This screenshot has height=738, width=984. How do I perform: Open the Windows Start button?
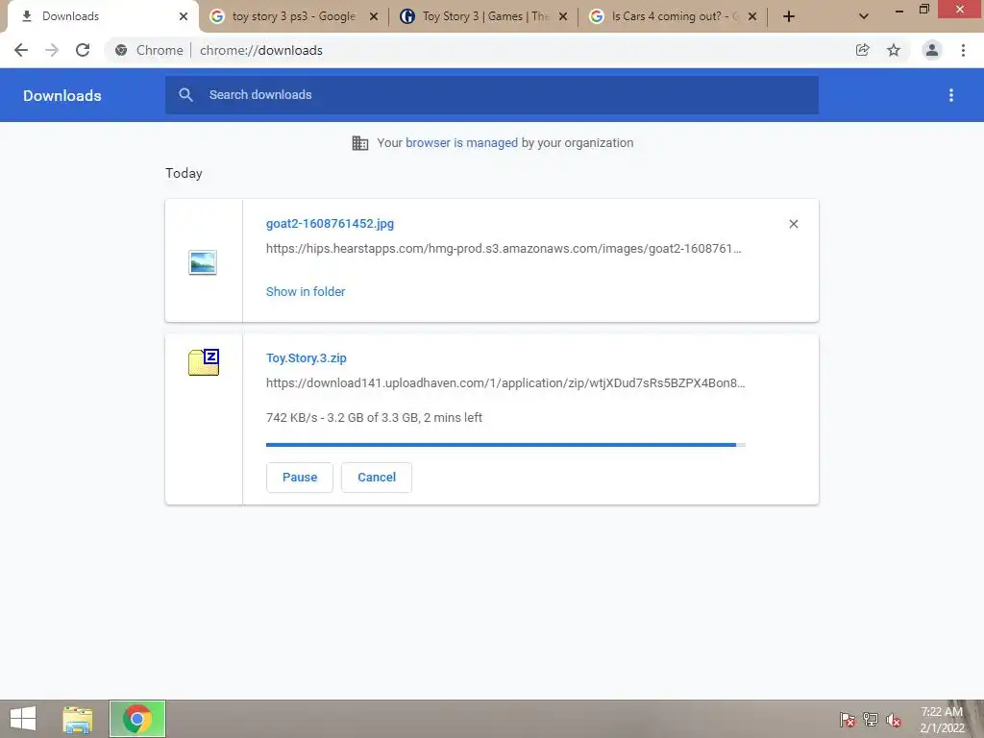tap(23, 719)
